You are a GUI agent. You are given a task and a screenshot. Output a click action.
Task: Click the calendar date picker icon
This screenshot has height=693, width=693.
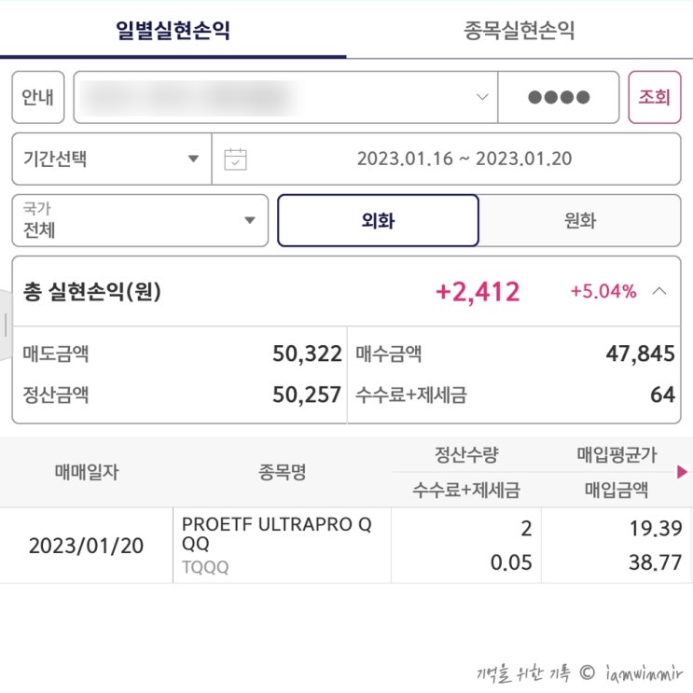236,159
